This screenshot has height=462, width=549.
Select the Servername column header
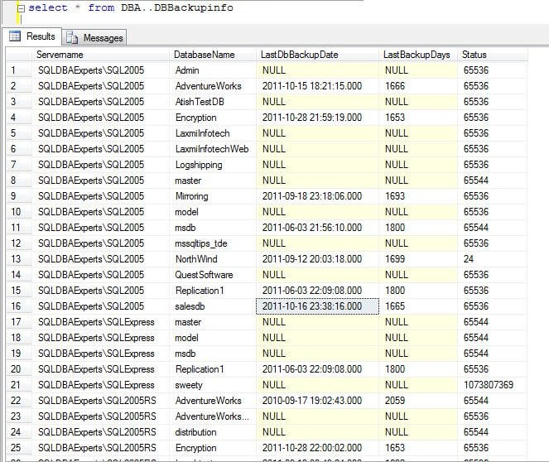100,55
